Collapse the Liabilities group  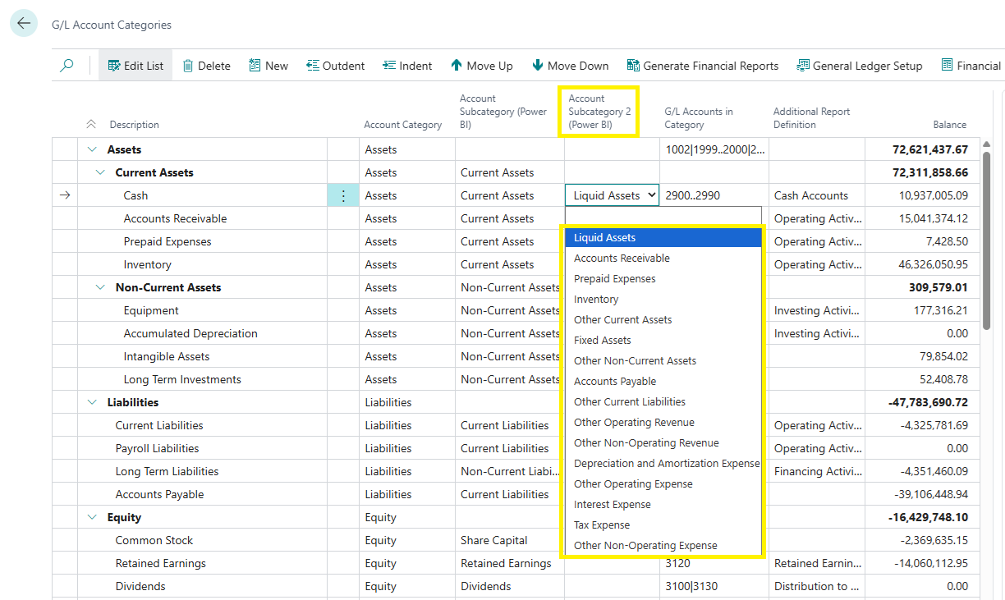click(91, 402)
